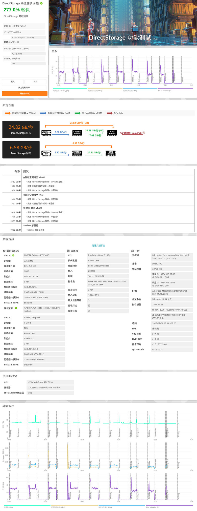The image size is (197, 511).
Task: Click the Intel Z890 northbridge value
Action: tap(172, 264)
